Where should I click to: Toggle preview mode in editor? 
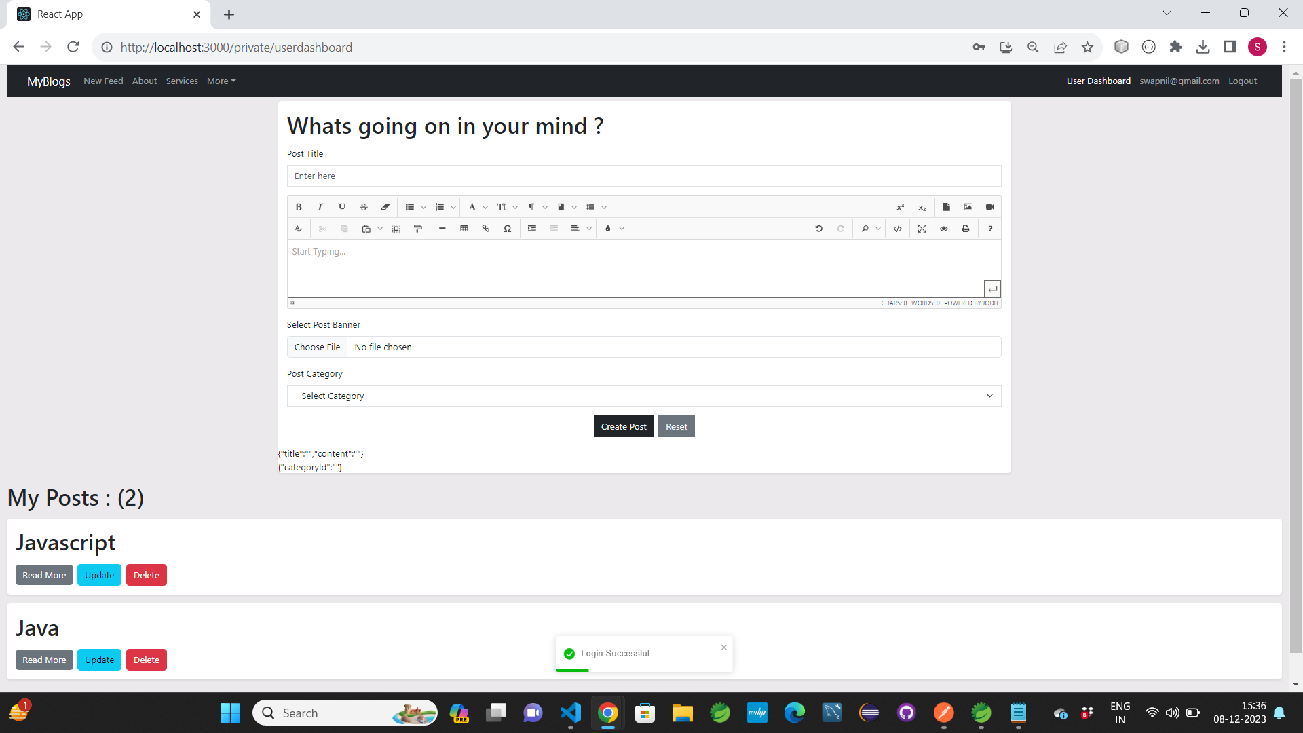tap(944, 228)
